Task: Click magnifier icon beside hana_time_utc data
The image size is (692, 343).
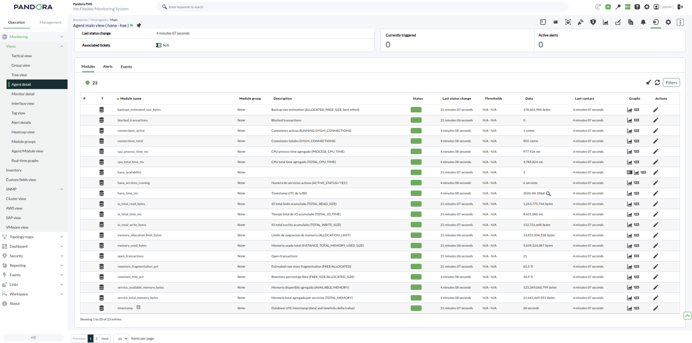Action: click(x=548, y=194)
